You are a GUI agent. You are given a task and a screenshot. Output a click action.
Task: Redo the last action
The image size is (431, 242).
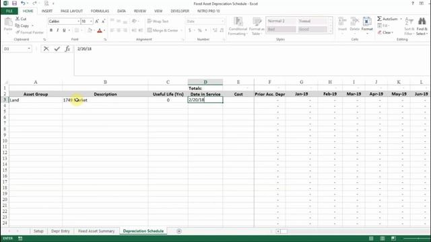pos(34,3)
